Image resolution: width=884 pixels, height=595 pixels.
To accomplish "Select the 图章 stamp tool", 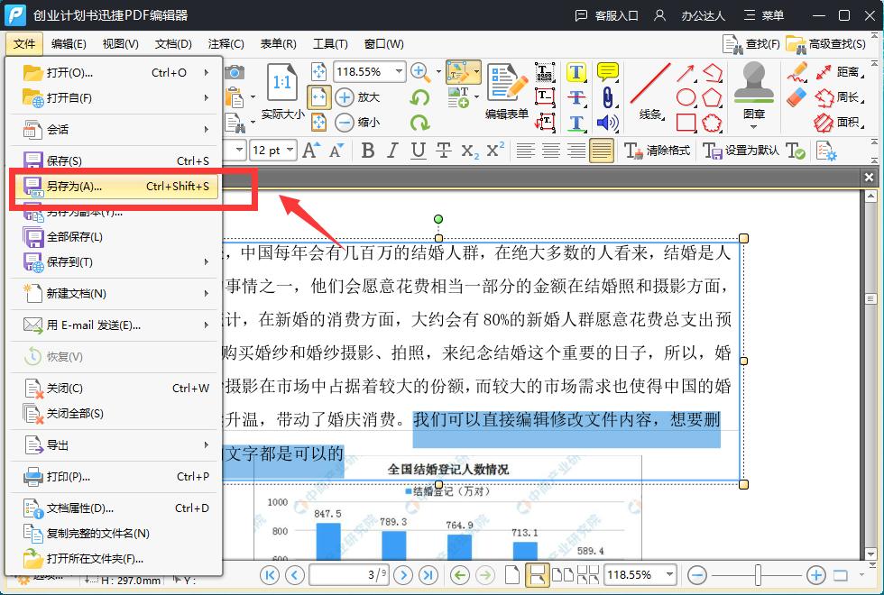I will click(753, 86).
